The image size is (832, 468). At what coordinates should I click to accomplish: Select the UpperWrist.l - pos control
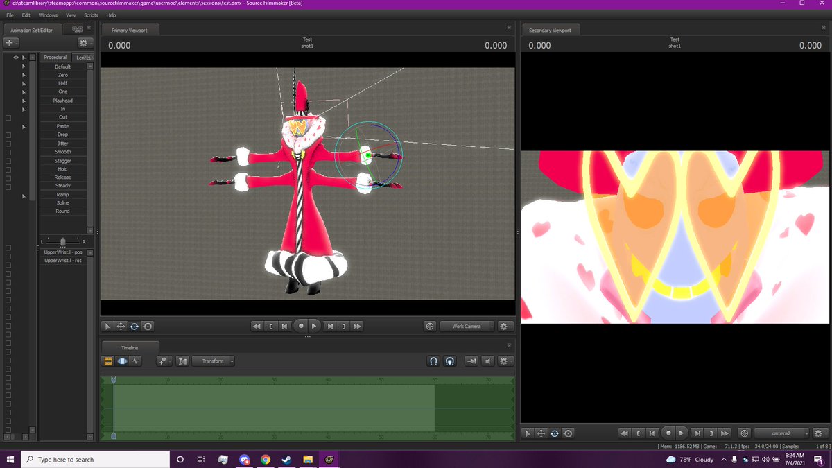(63, 252)
